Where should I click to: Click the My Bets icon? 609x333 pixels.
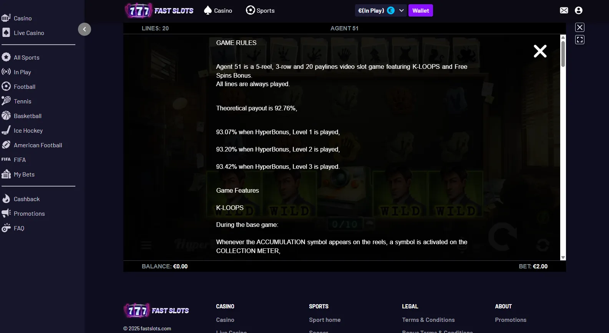(x=6, y=174)
